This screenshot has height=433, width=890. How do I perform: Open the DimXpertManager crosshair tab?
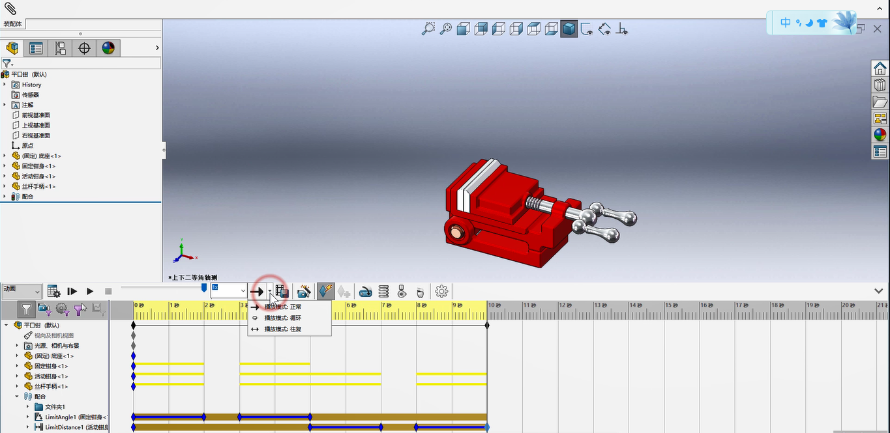[x=84, y=48]
